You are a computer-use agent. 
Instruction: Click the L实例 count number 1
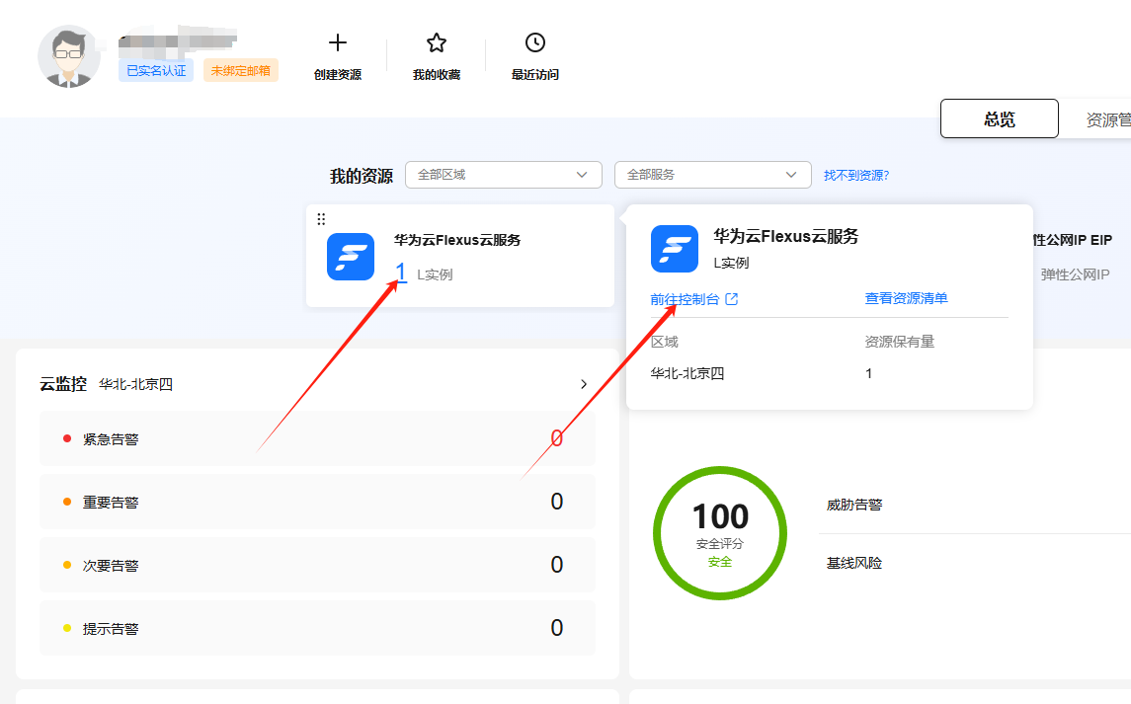tap(401, 273)
